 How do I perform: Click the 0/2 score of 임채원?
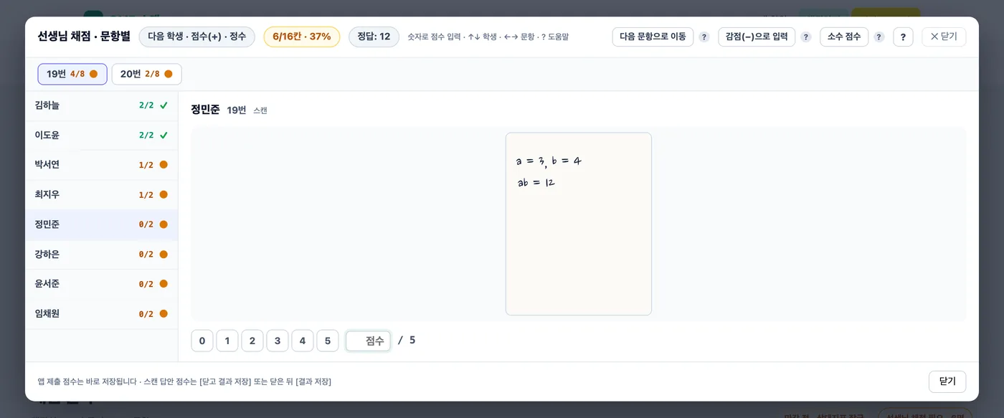pos(146,313)
